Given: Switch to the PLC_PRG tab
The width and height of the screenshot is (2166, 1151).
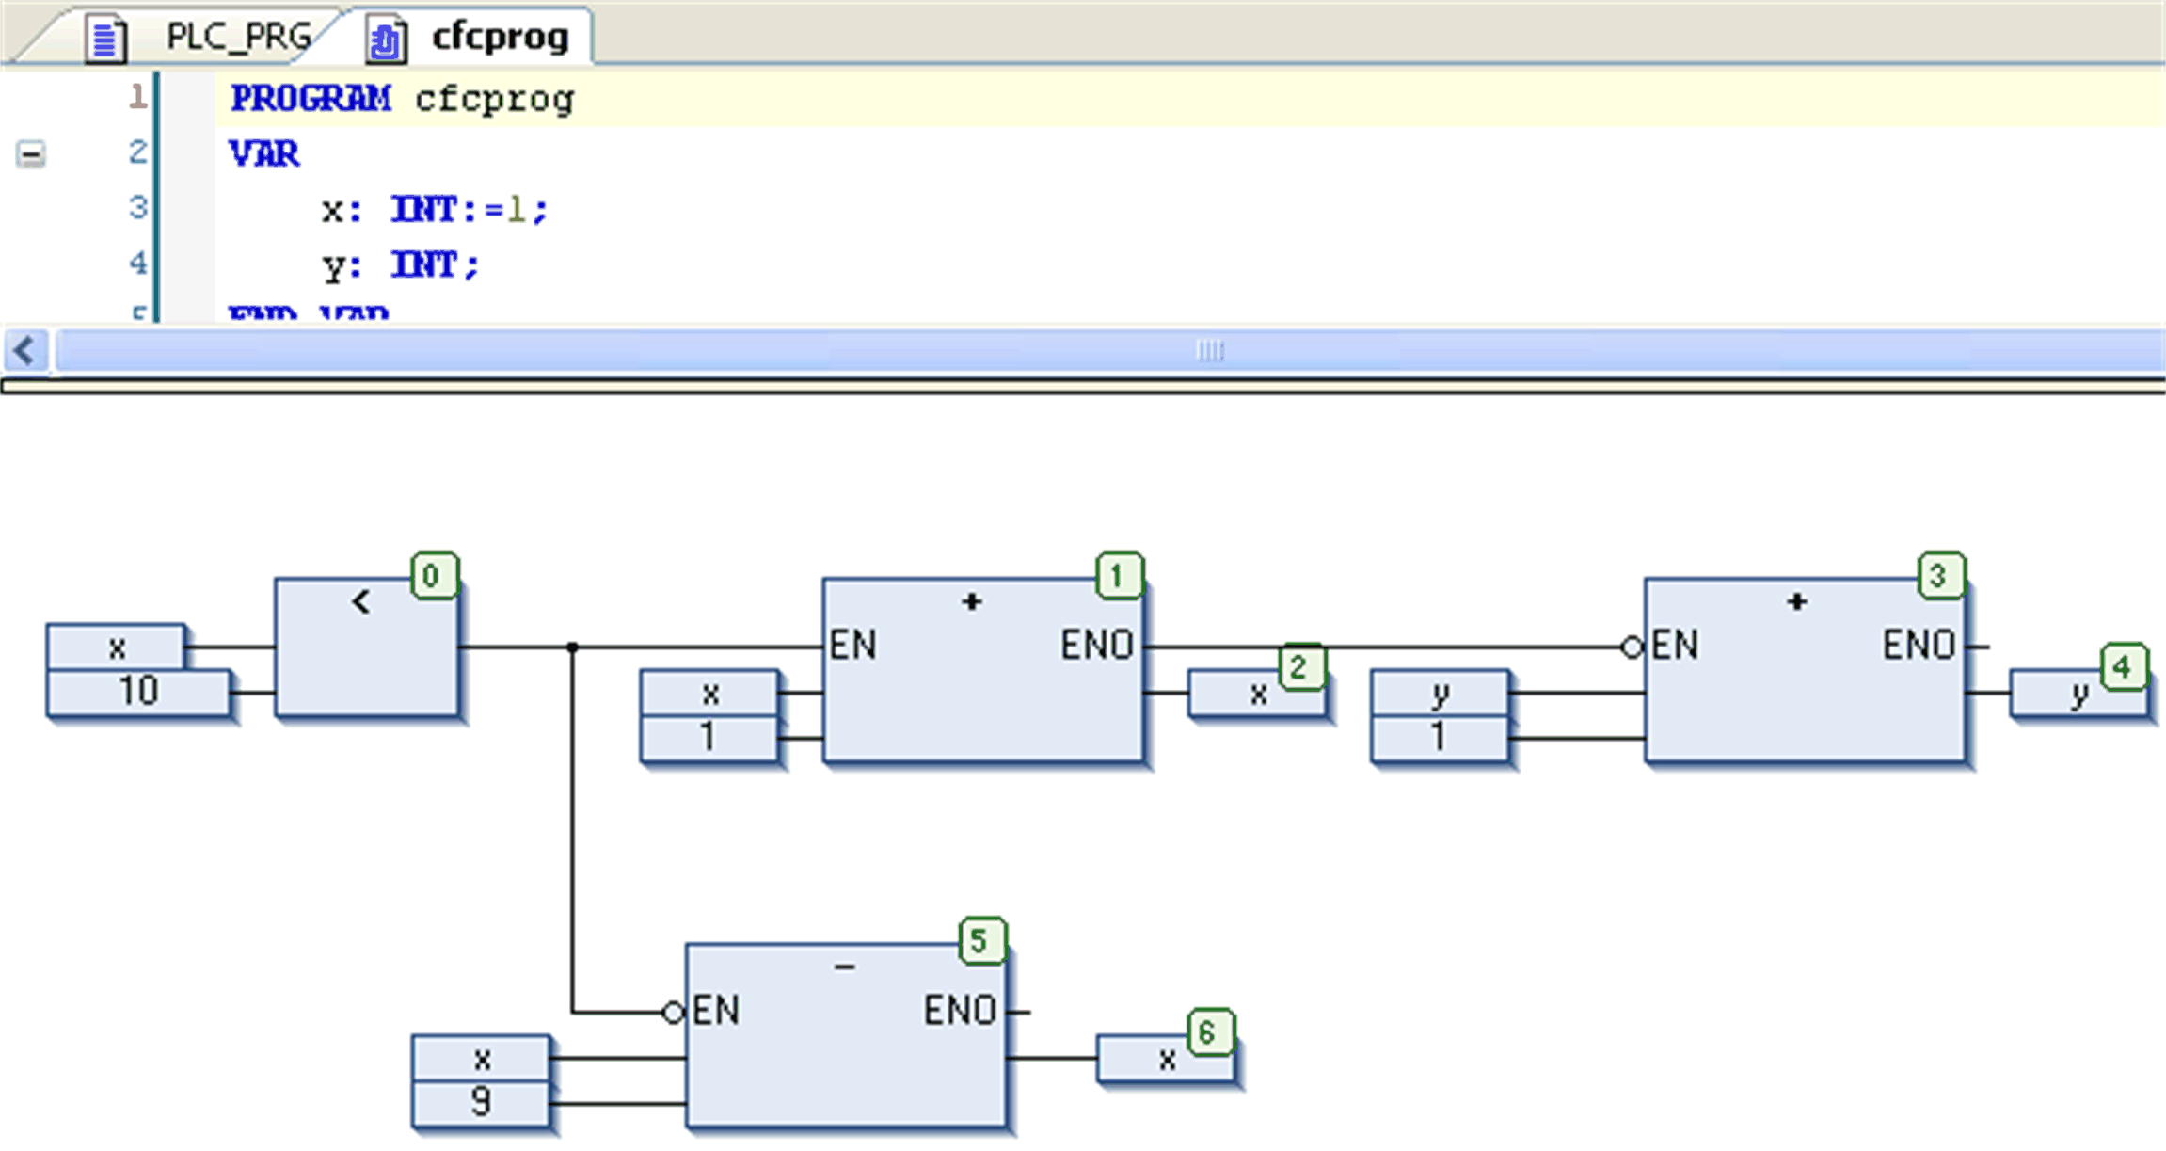Looking at the screenshot, I should coord(238,37).
